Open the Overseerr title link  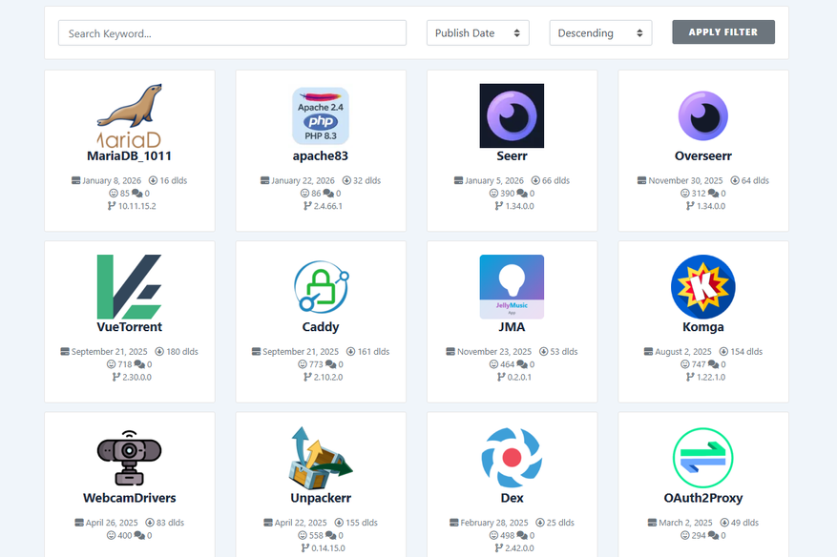click(703, 155)
